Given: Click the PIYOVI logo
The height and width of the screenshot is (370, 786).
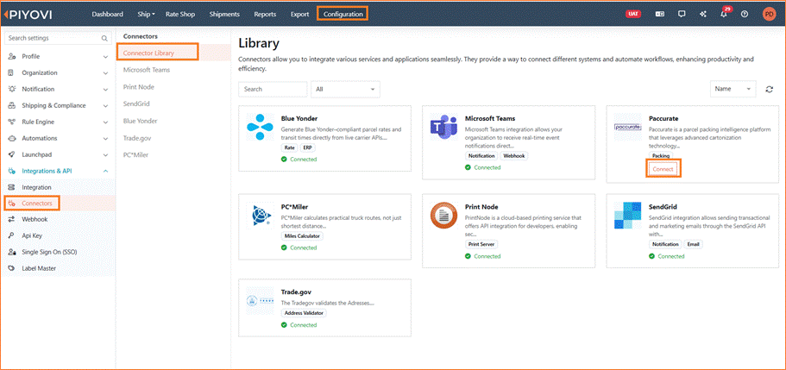Looking at the screenshot, I should point(28,14).
